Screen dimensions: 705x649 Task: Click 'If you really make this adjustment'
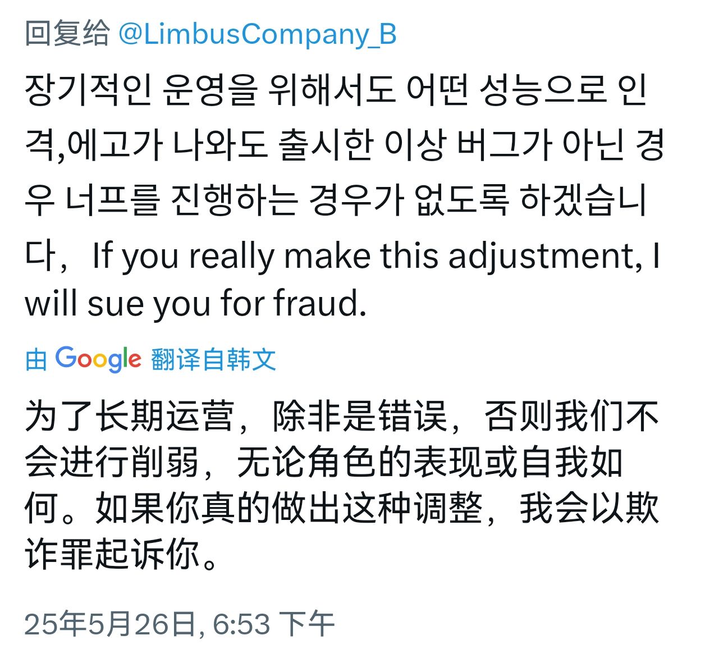363,257
